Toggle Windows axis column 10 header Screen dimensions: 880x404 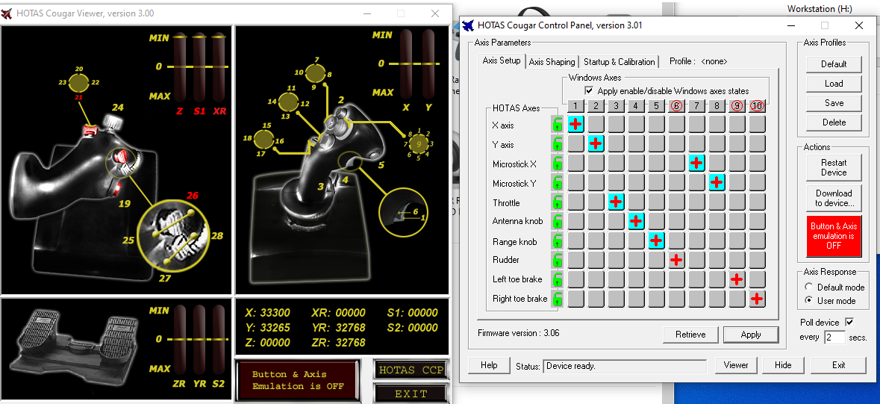pyautogui.click(x=757, y=105)
